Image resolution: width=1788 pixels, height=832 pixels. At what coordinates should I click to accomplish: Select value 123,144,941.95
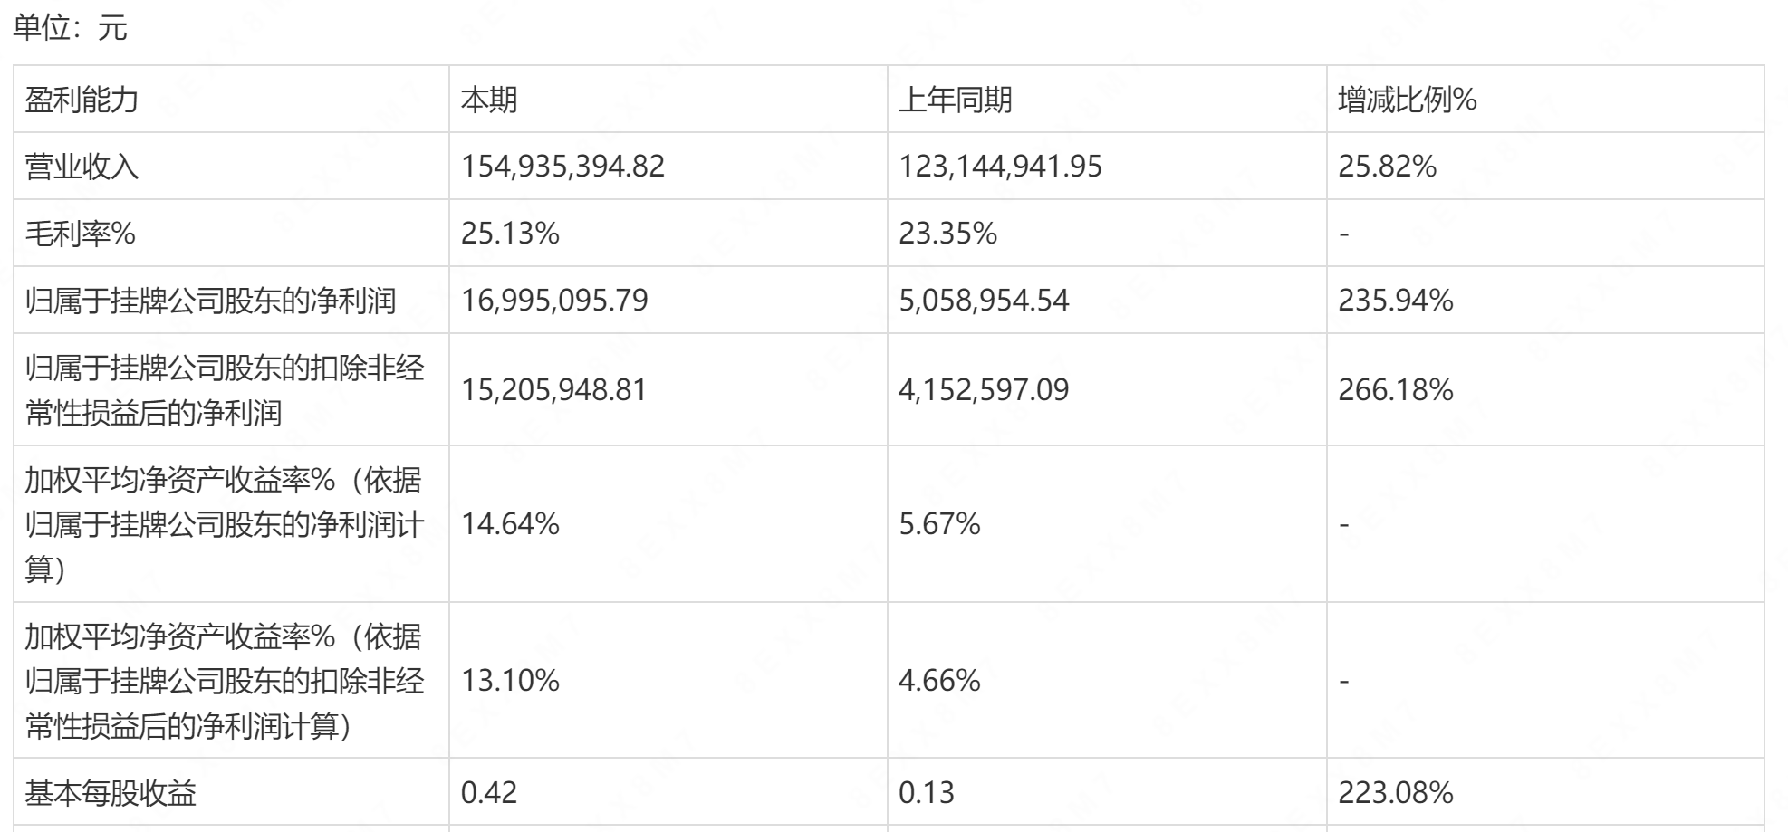point(1000,167)
